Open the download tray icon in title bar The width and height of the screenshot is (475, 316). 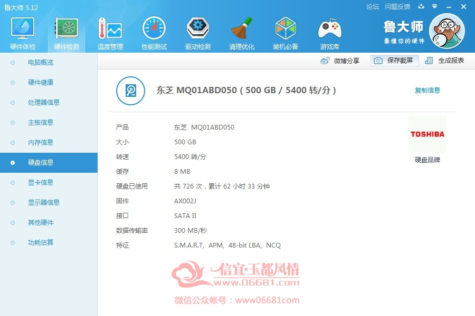click(421, 6)
